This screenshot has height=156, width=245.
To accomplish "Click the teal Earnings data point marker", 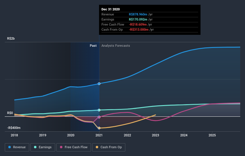I will tap(99, 110).
